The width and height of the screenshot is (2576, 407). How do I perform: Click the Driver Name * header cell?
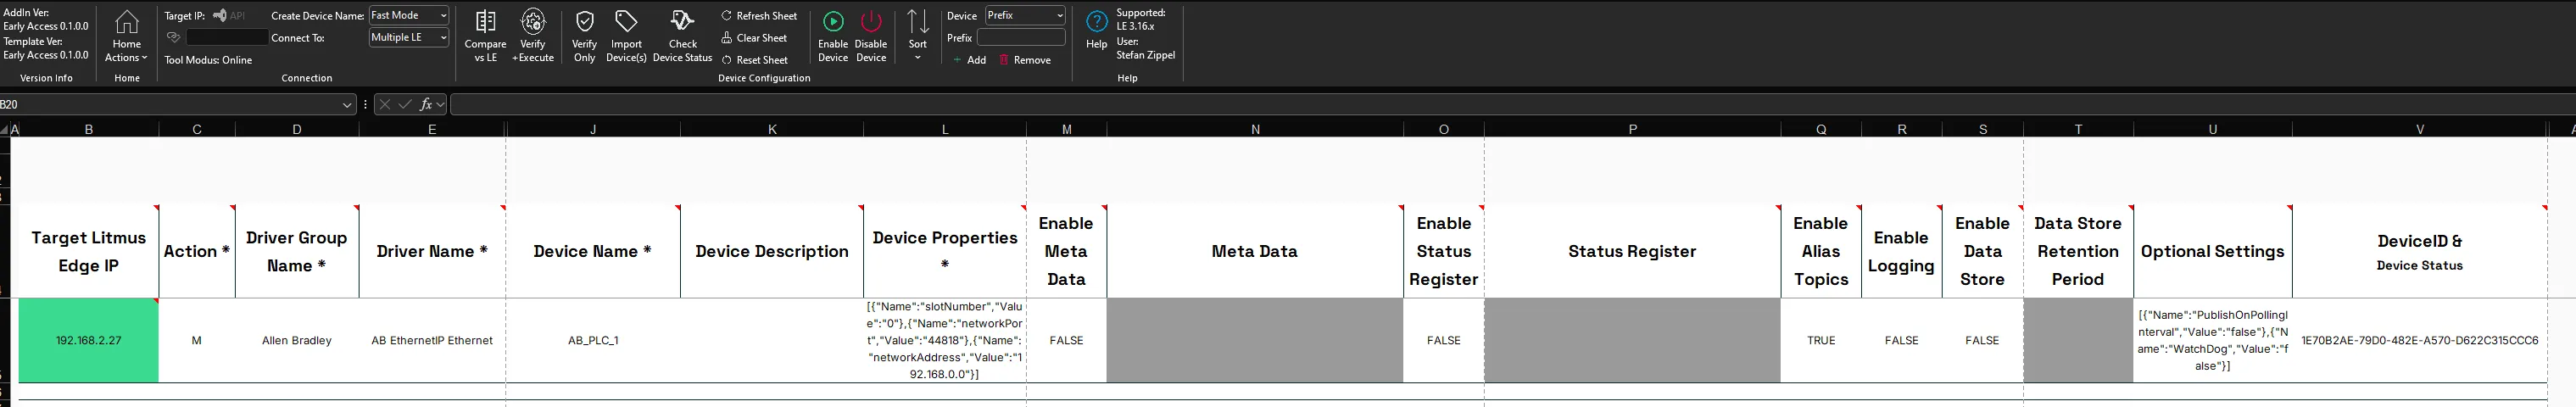tap(432, 251)
